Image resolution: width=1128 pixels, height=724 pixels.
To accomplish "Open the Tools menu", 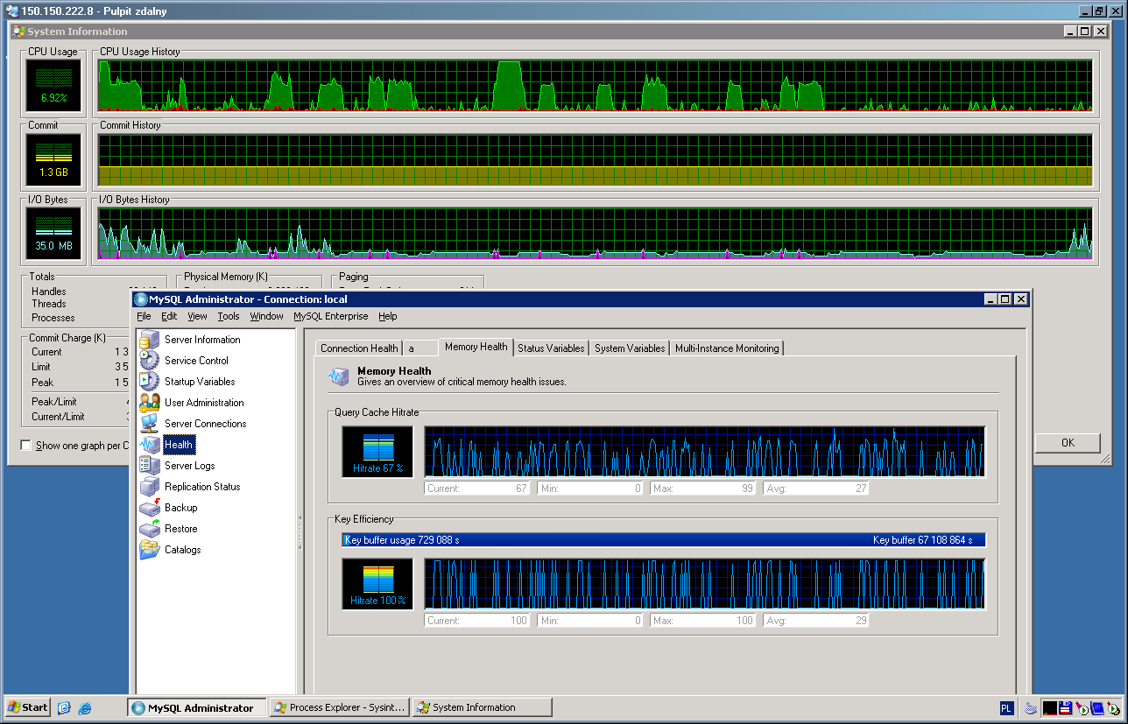I will (229, 316).
